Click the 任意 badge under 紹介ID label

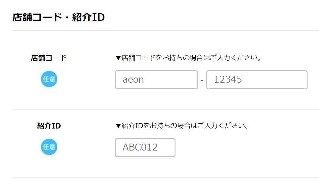tap(49, 147)
